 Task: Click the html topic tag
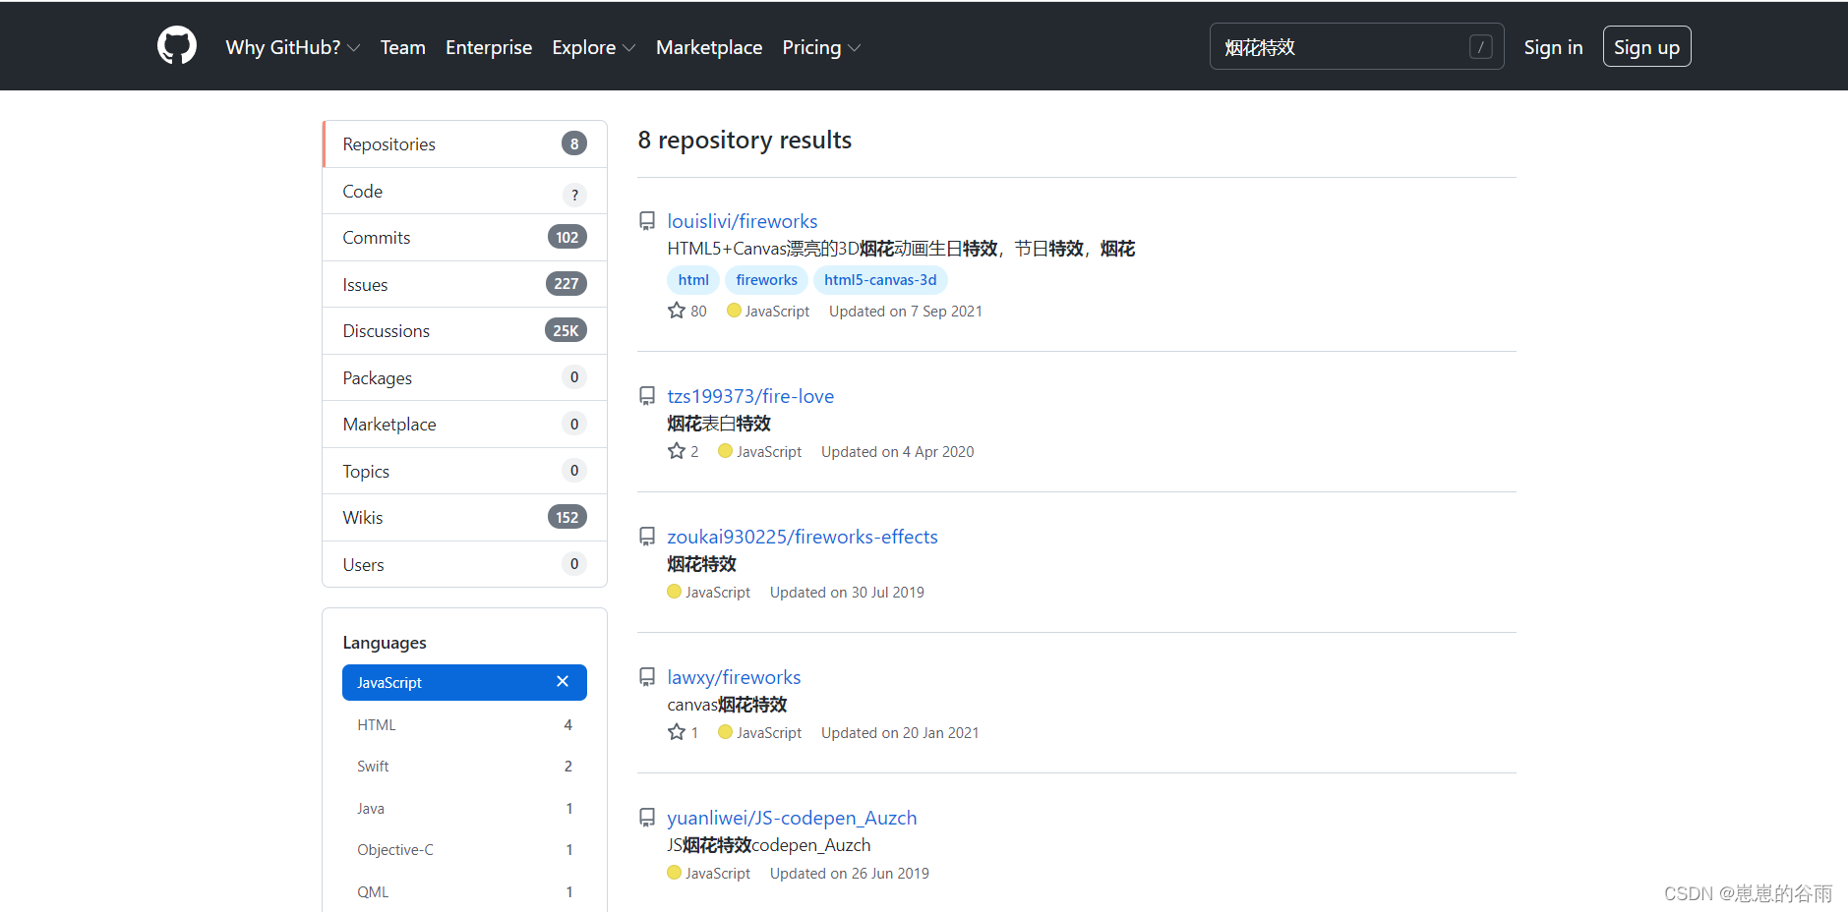(x=693, y=280)
